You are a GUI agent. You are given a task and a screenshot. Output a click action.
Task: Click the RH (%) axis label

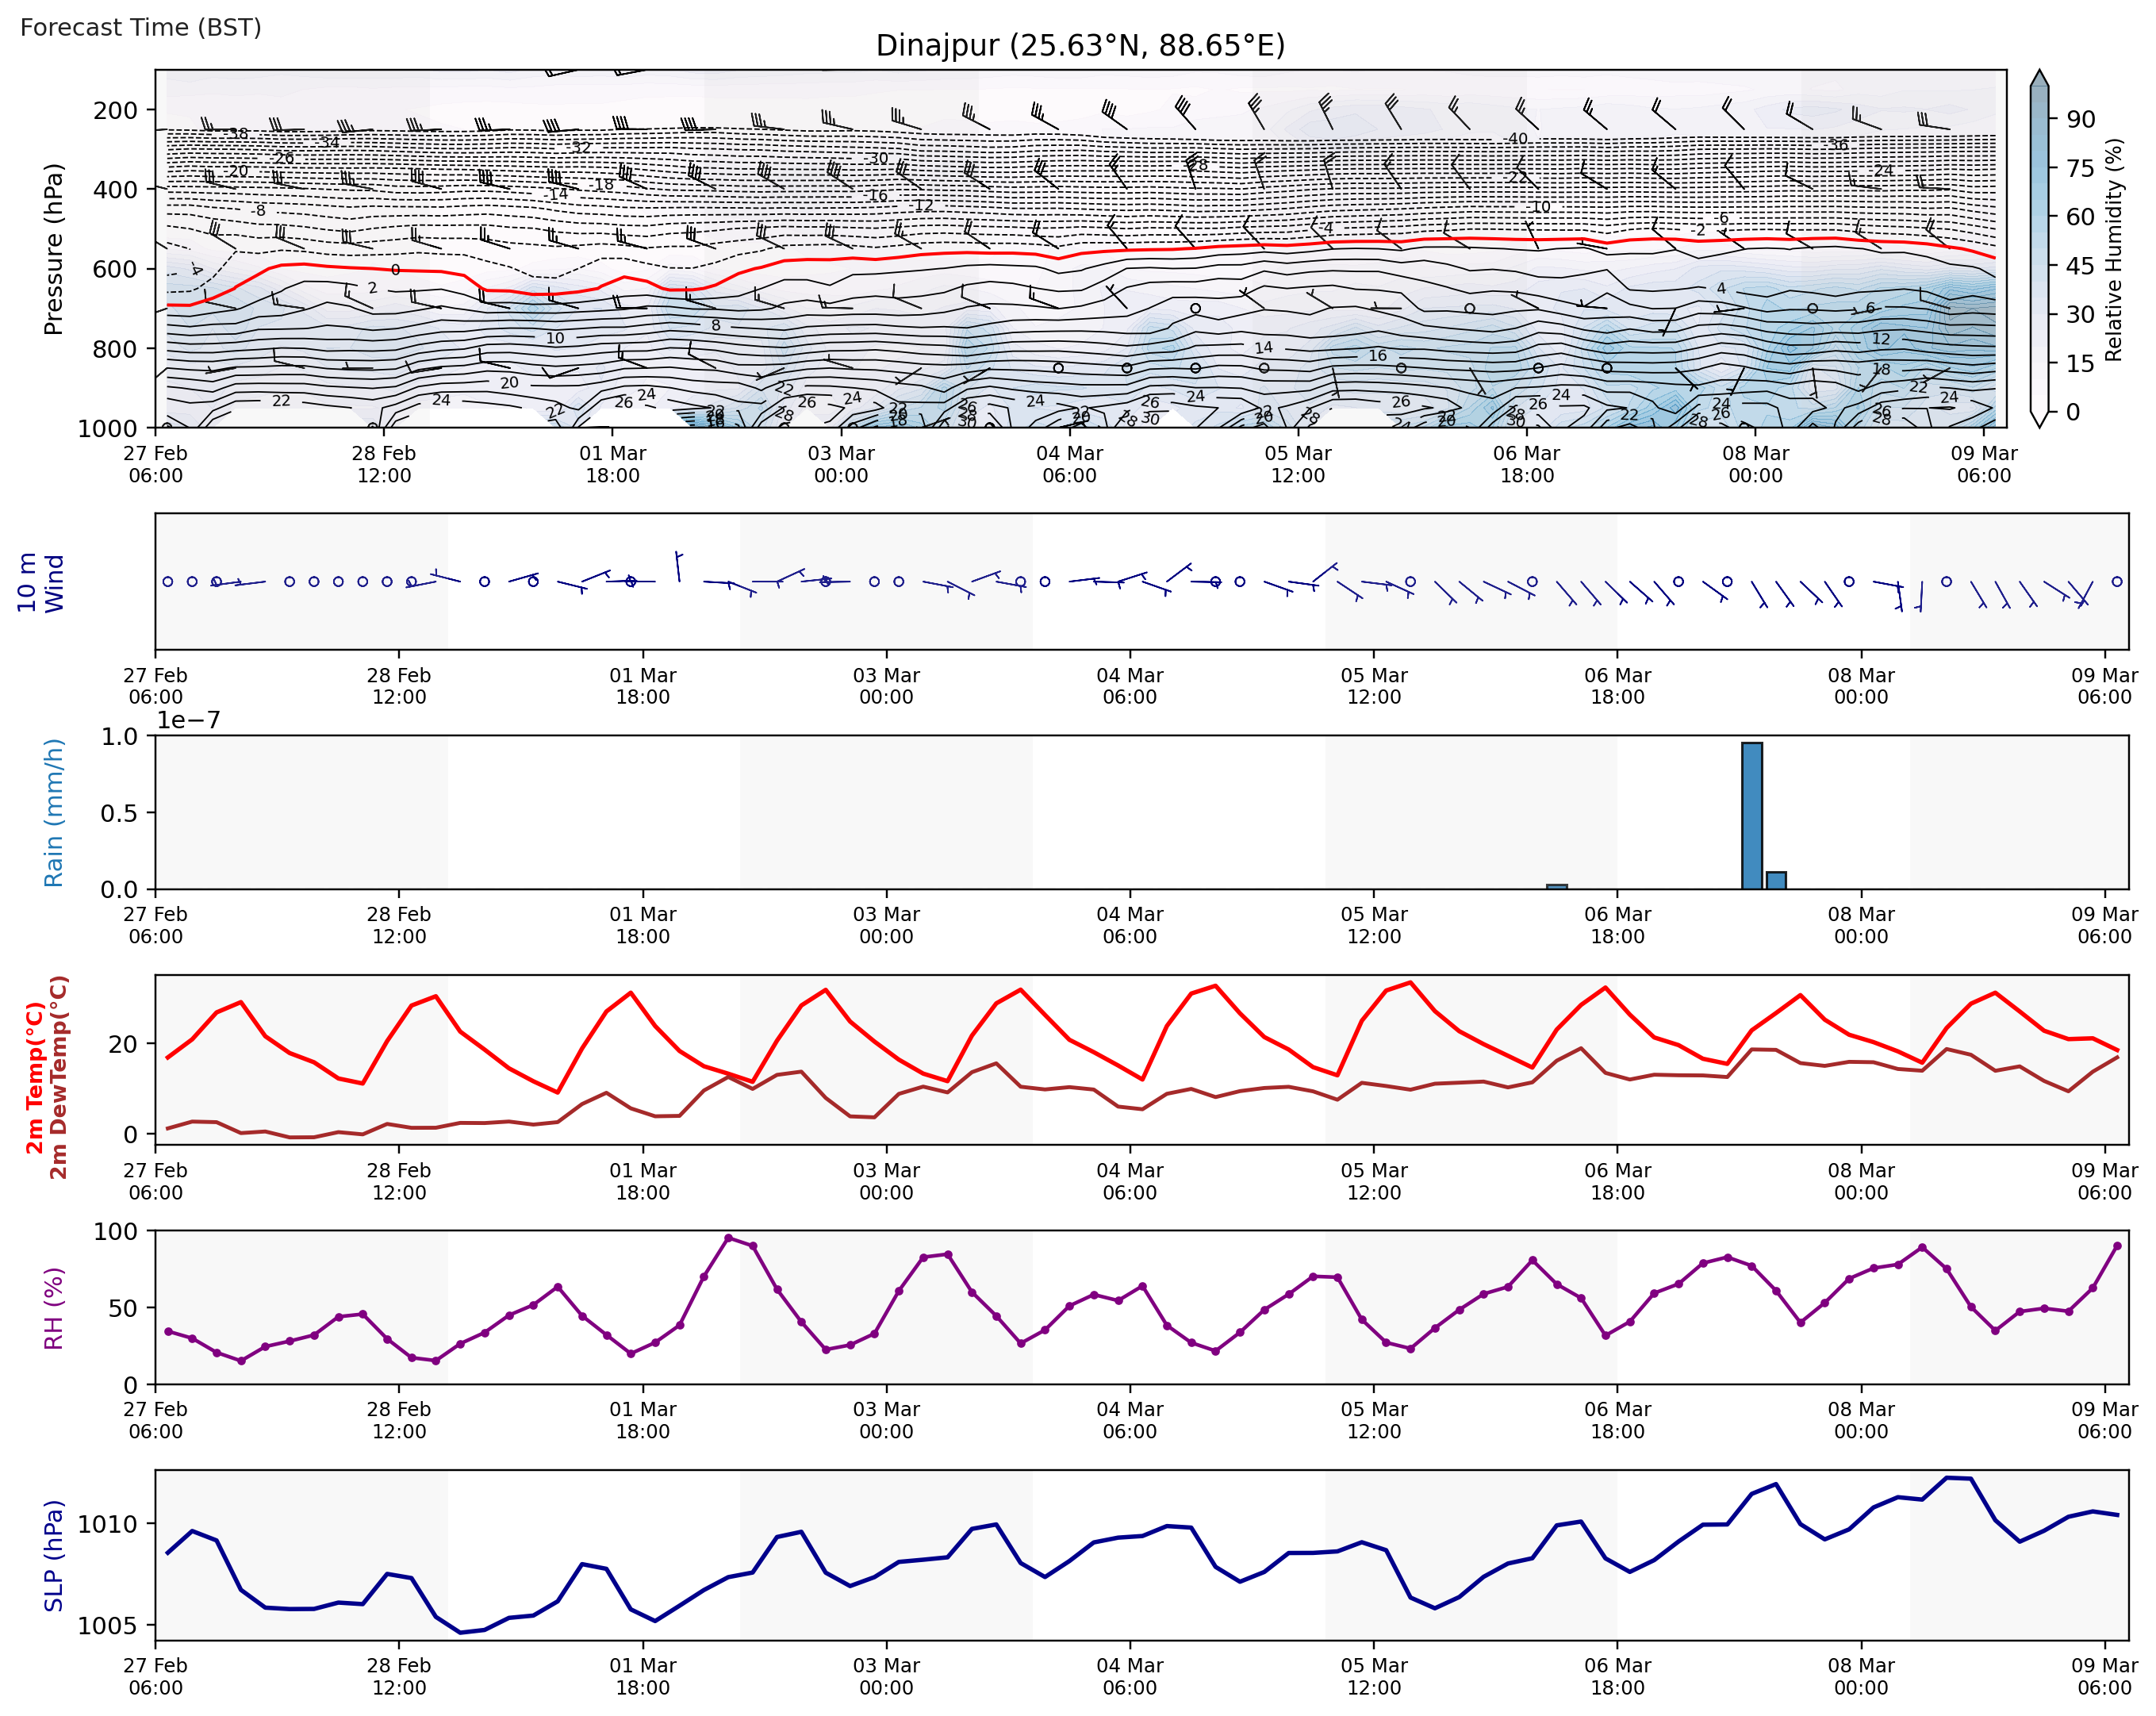tap(53, 1308)
